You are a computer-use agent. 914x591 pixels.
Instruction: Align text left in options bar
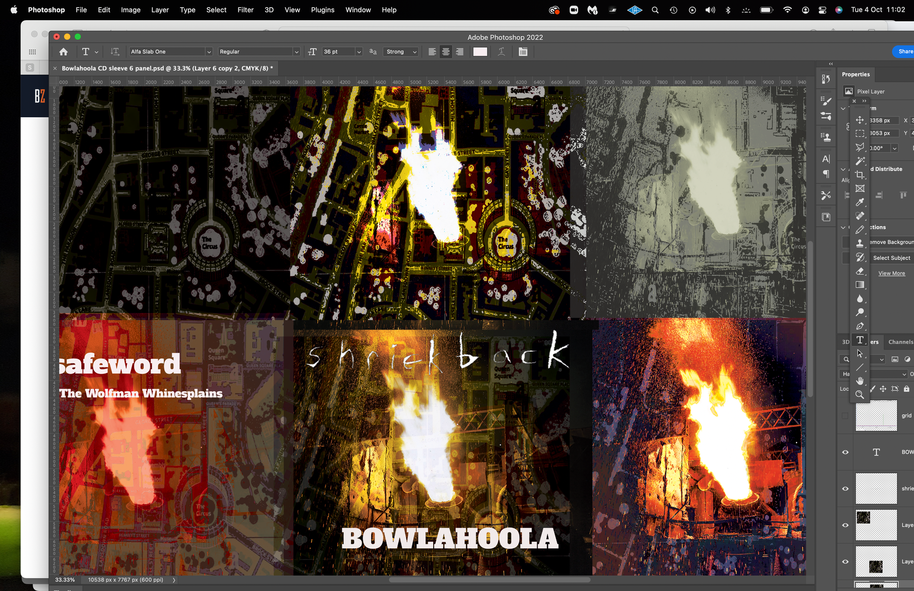432,52
